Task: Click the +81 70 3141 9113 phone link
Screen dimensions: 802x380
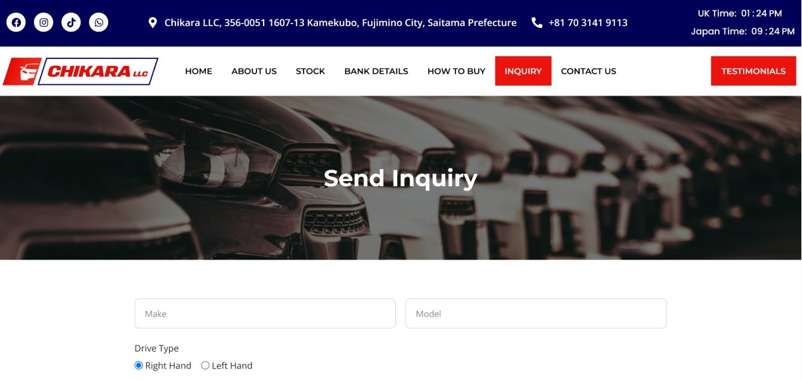Action: (588, 23)
